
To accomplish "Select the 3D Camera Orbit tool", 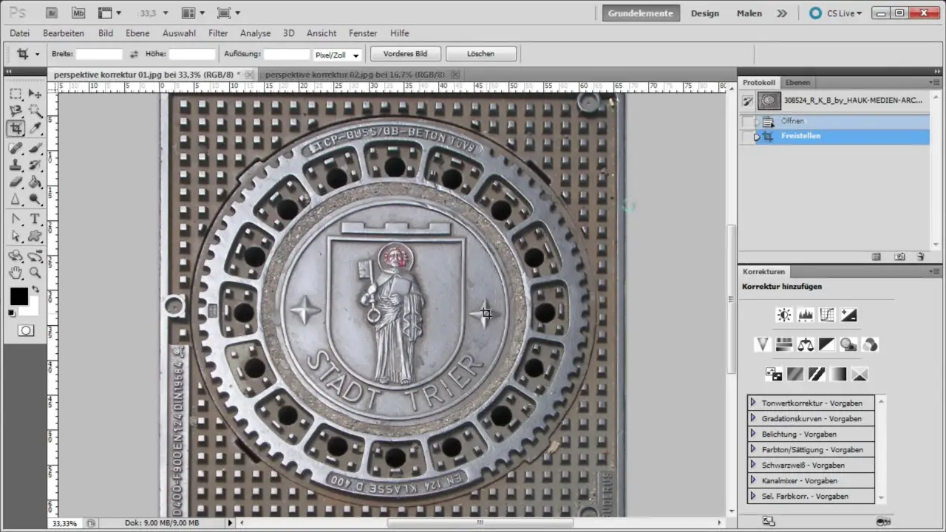I will (x=35, y=256).
